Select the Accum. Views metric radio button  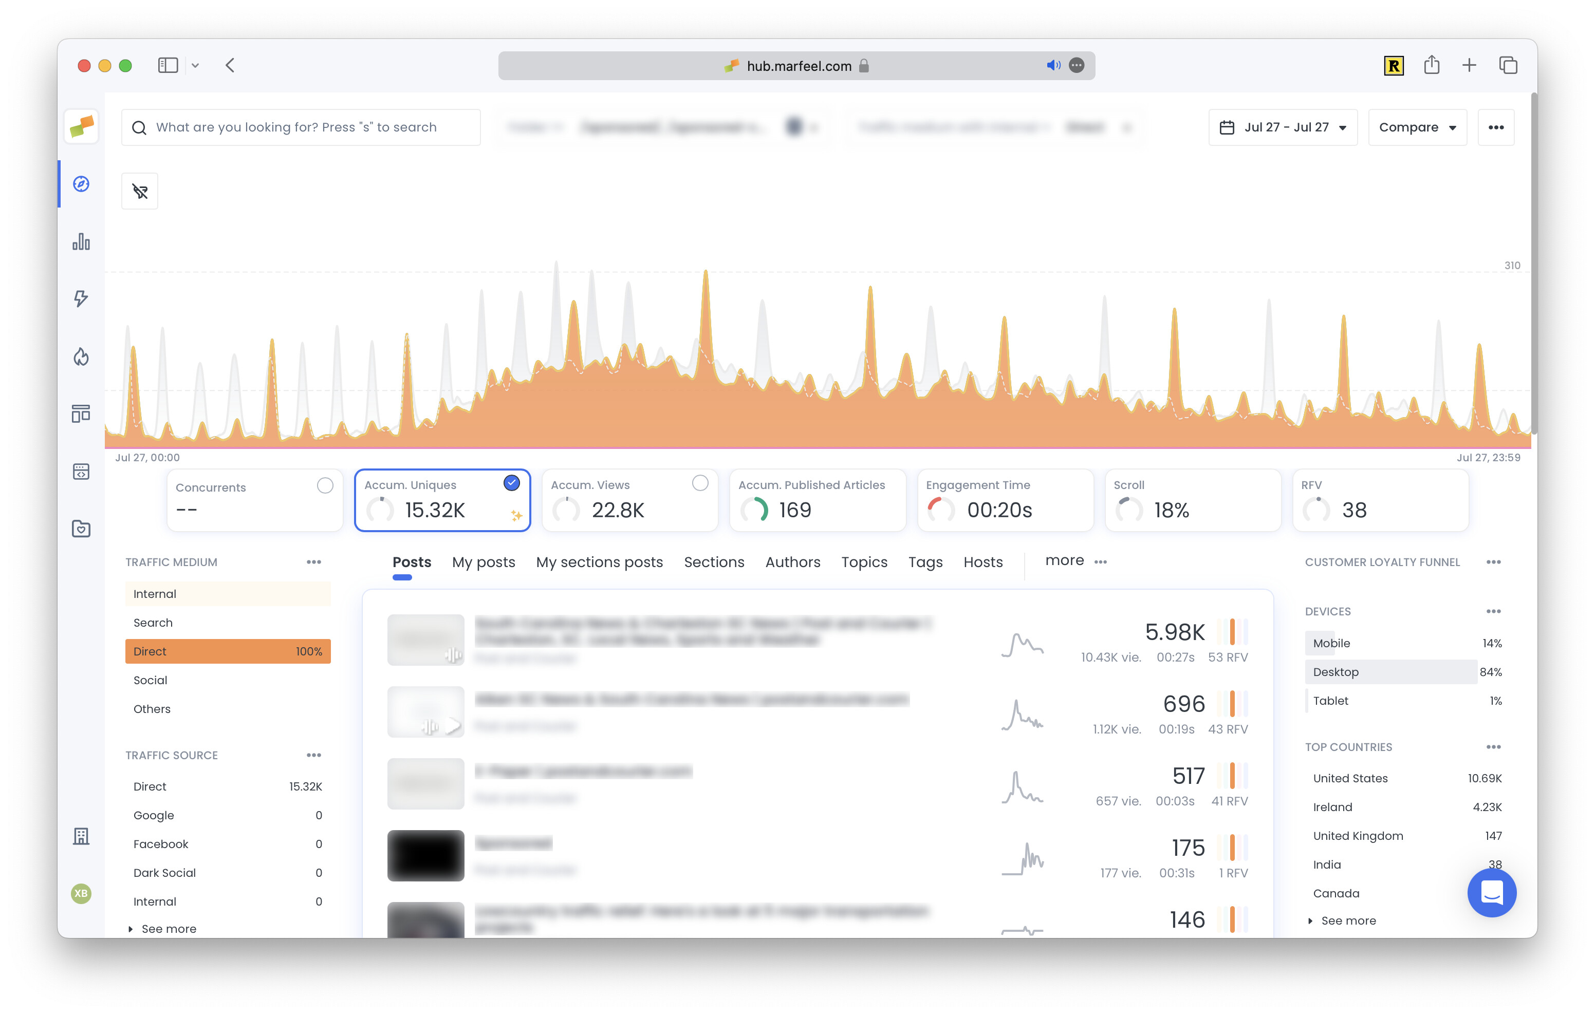[x=700, y=483]
